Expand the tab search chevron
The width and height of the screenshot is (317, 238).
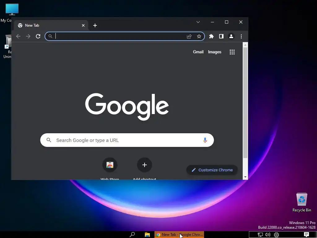point(198,22)
